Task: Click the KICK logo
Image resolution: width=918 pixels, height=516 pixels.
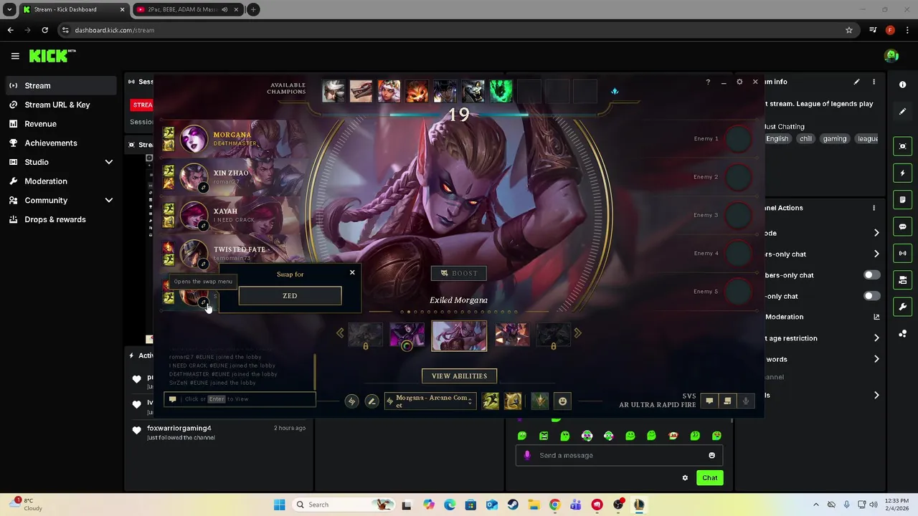Action: [x=52, y=56]
